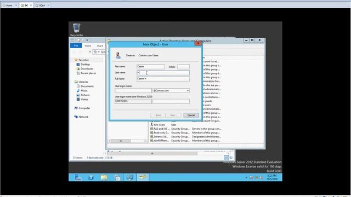Click the fourth taskbar icon with documents
Image resolution: width=351 pixels, height=197 pixels.
click(x=117, y=177)
